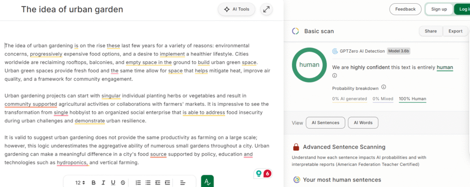The image size is (470, 187).
Task: Click the underlined word 'progressively'
Action: point(46,54)
